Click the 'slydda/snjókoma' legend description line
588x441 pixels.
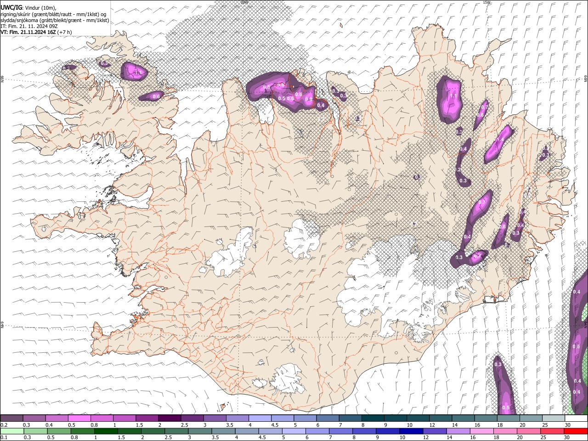coord(55,20)
